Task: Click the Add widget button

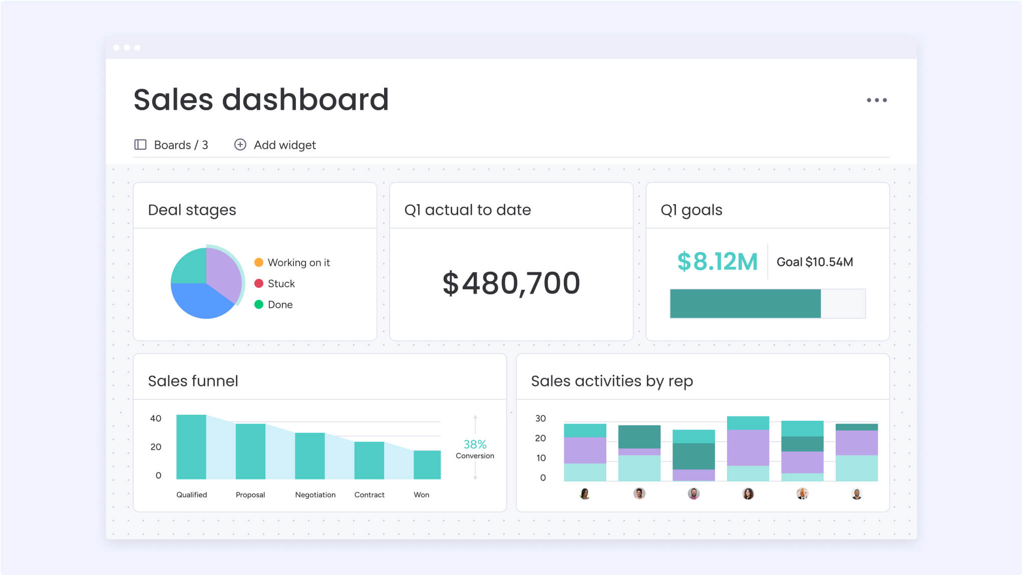Action: pos(275,145)
